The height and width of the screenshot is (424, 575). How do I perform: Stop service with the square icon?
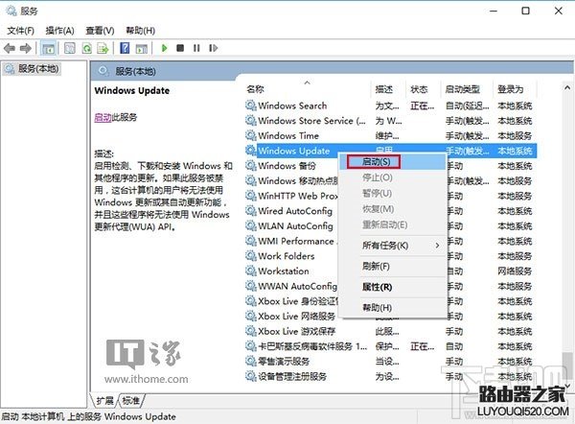click(180, 48)
